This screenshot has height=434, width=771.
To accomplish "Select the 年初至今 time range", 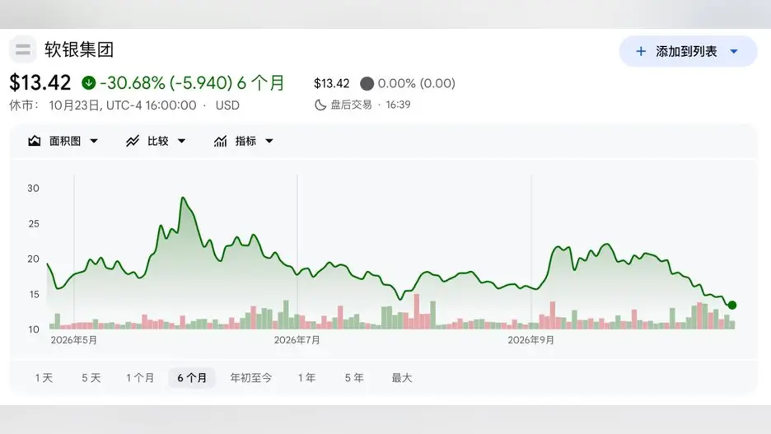I will point(250,377).
